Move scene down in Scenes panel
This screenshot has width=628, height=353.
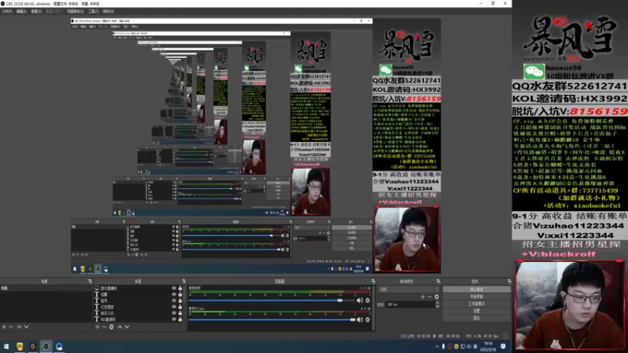26,327
